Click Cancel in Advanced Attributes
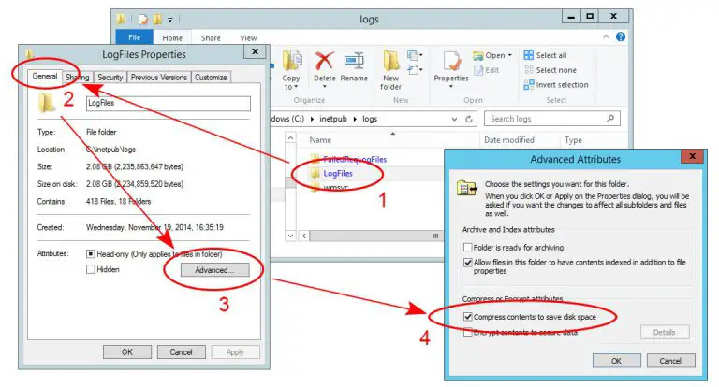Image resolution: width=719 pixels, height=387 pixels. (670, 361)
